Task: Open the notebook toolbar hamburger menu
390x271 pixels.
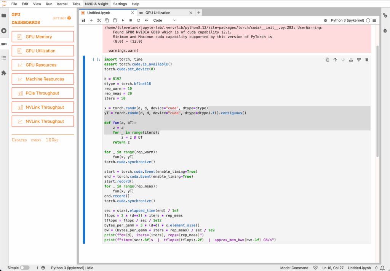Action: (374, 20)
